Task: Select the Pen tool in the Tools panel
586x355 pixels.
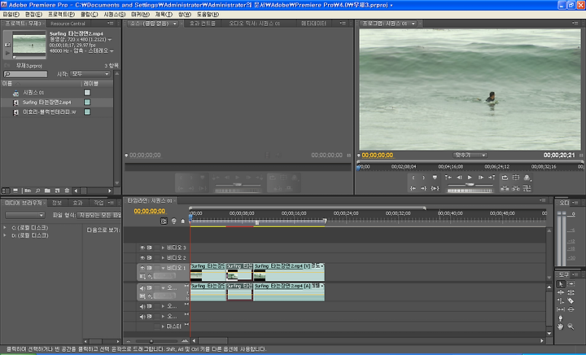Action: click(561, 318)
